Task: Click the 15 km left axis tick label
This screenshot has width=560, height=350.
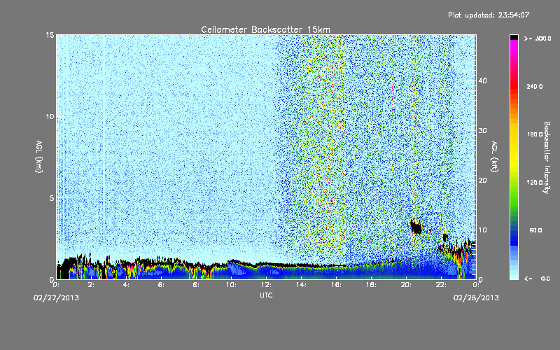Action: coord(50,35)
